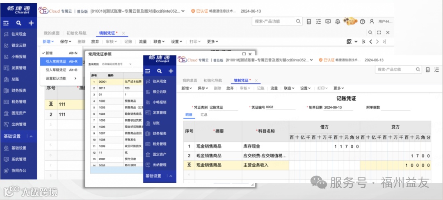The width and height of the screenshot is (443, 200).
Task: Open 发票管理 in the rear window sidebar
Action: (18, 68)
